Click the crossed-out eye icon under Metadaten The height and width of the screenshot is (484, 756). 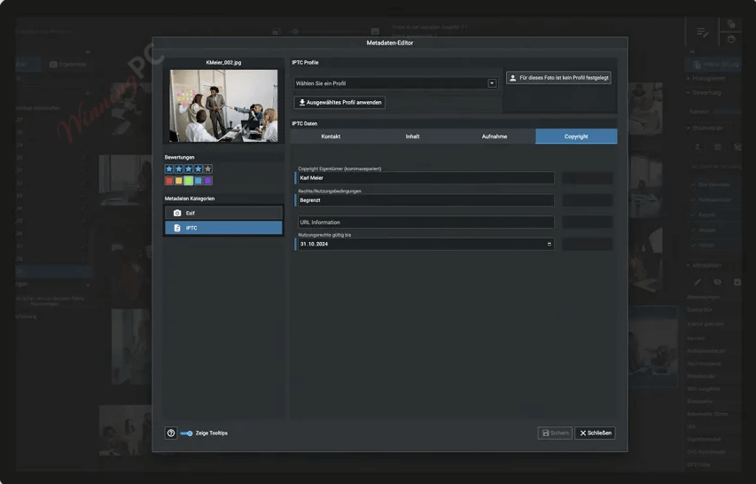tap(717, 282)
